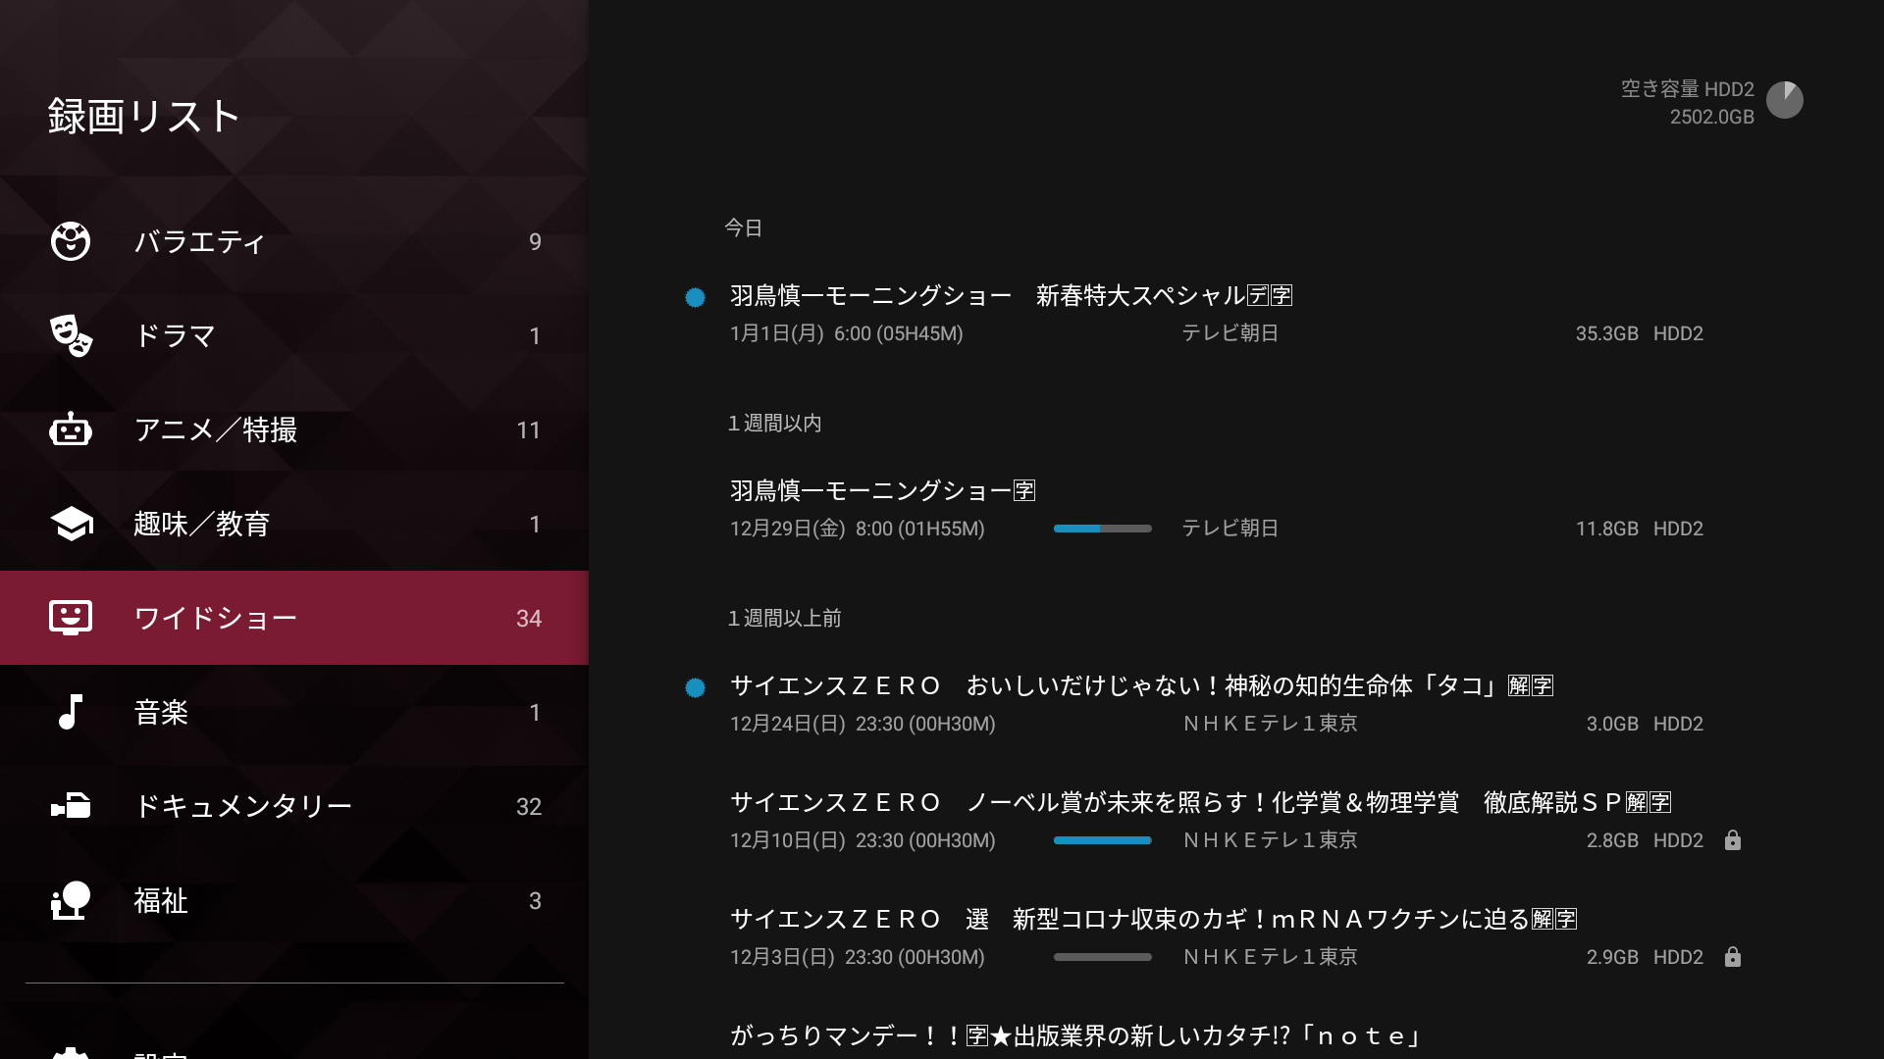Open the 12月29日 羽鳥慎一モーニングショー recording
This screenshot has width=1884, height=1059.
[x=883, y=491]
